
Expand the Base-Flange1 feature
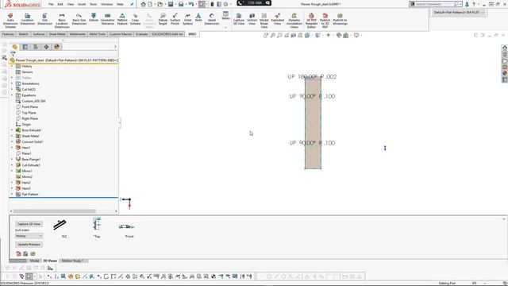click(12, 159)
